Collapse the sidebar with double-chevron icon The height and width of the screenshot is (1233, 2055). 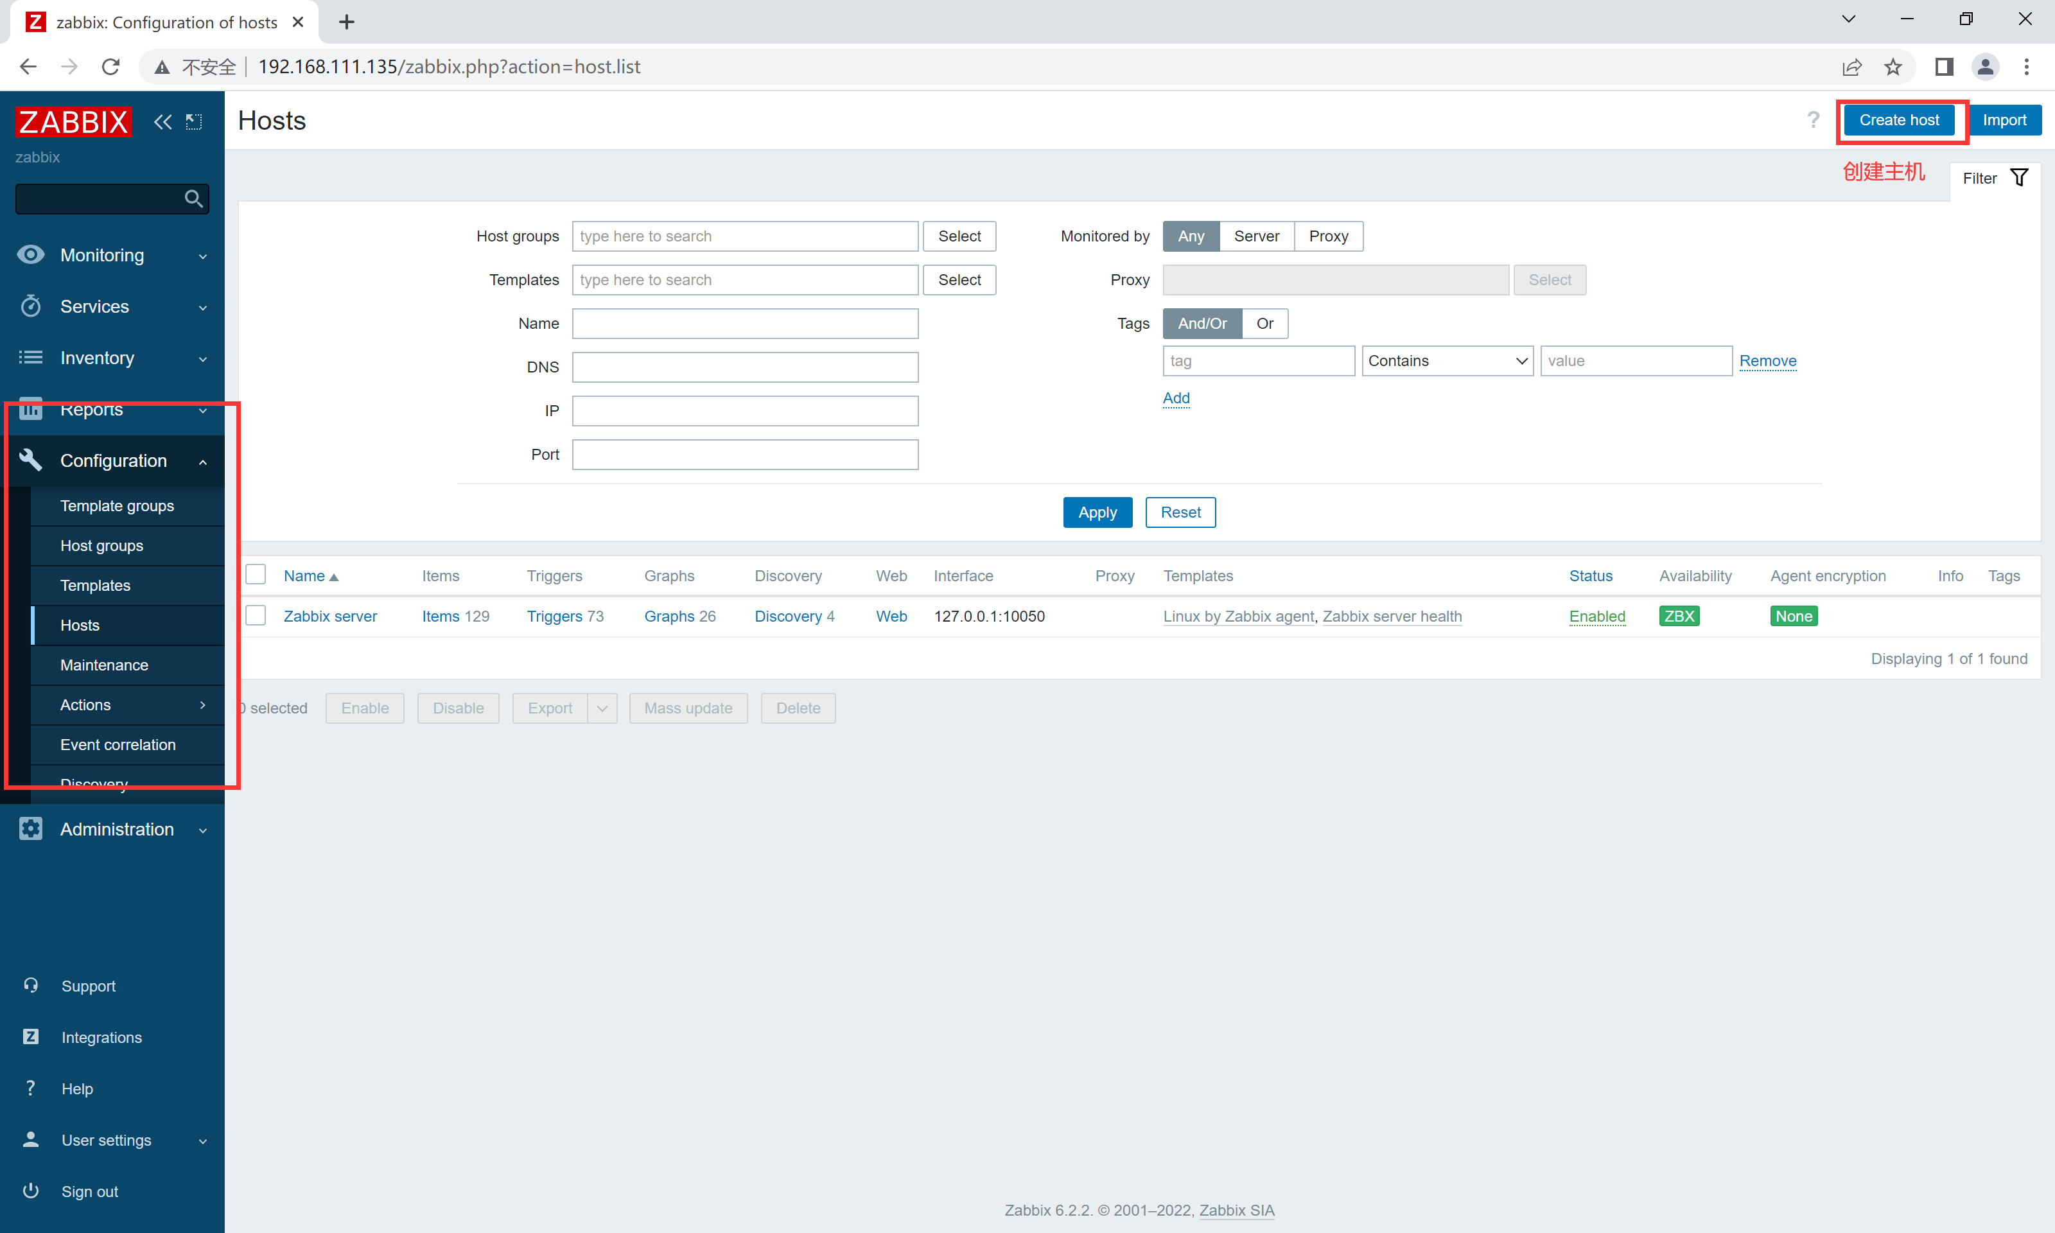click(162, 122)
